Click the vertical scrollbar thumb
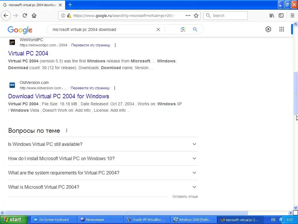Viewport: 298px width, 224px height. [x=296, y=93]
